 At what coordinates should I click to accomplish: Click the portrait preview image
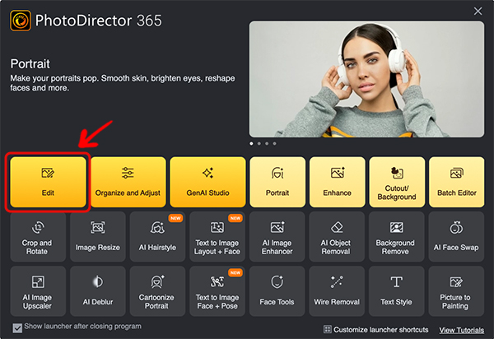(366, 79)
